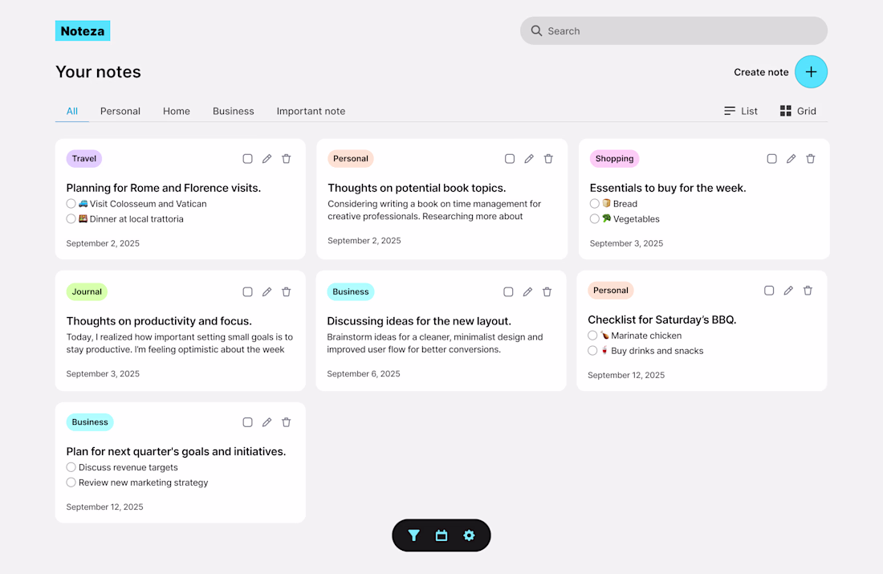The width and height of the screenshot is (883, 574).
Task: Delete the next quarter's goals note
Action: click(286, 422)
